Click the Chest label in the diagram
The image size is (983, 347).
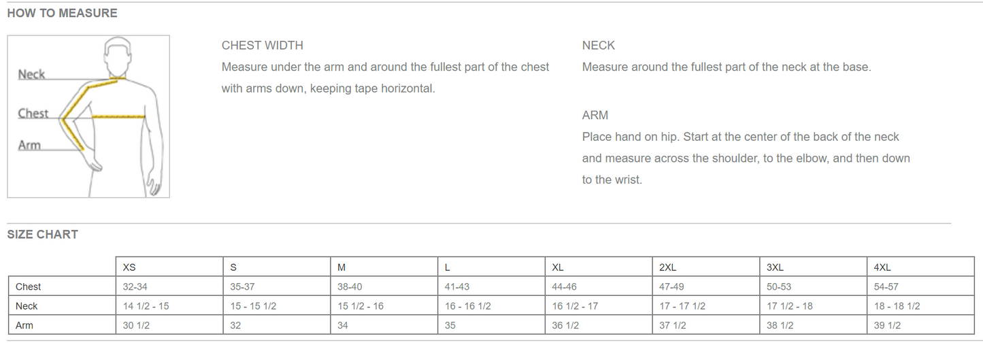tap(33, 113)
